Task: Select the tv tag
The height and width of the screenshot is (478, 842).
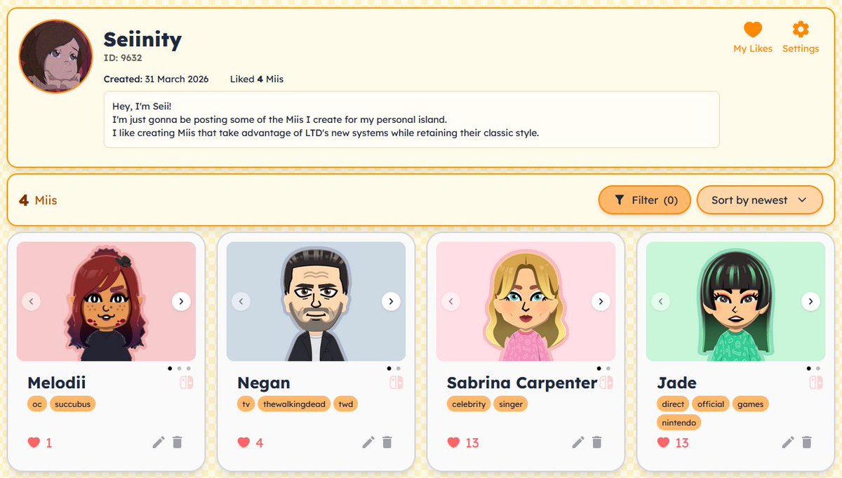Action: pos(246,404)
